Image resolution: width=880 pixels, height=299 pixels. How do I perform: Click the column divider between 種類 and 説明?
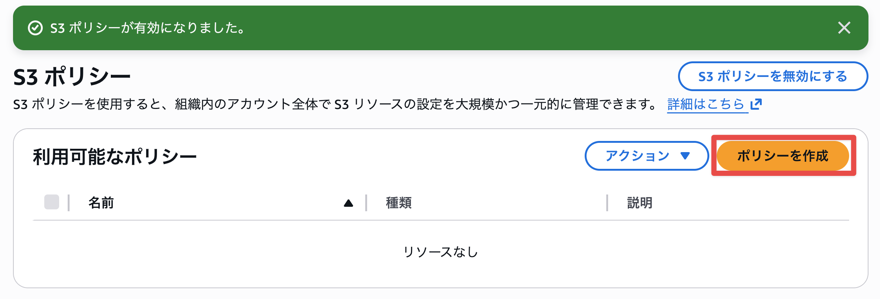[x=607, y=203]
